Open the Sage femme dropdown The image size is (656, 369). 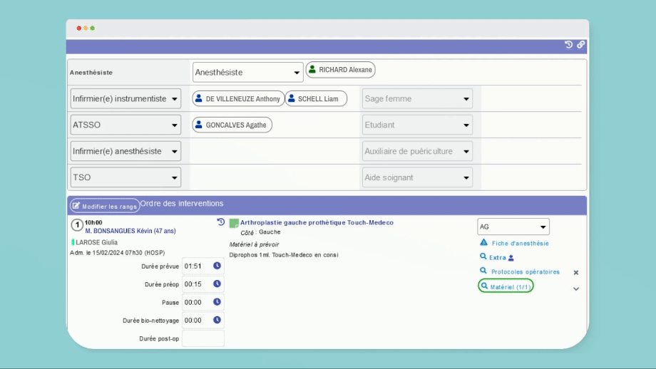(x=417, y=99)
